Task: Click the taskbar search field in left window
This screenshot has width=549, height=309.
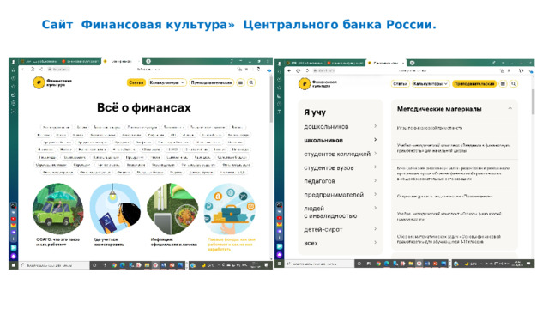Action: [x=54, y=265]
